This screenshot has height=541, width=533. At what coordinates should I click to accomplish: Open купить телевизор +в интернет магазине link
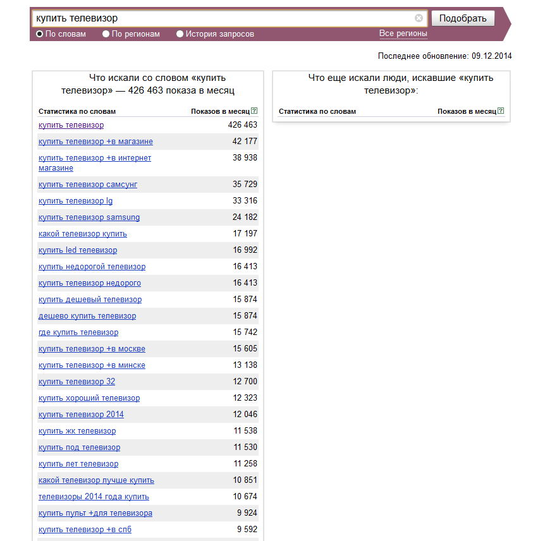(x=95, y=163)
